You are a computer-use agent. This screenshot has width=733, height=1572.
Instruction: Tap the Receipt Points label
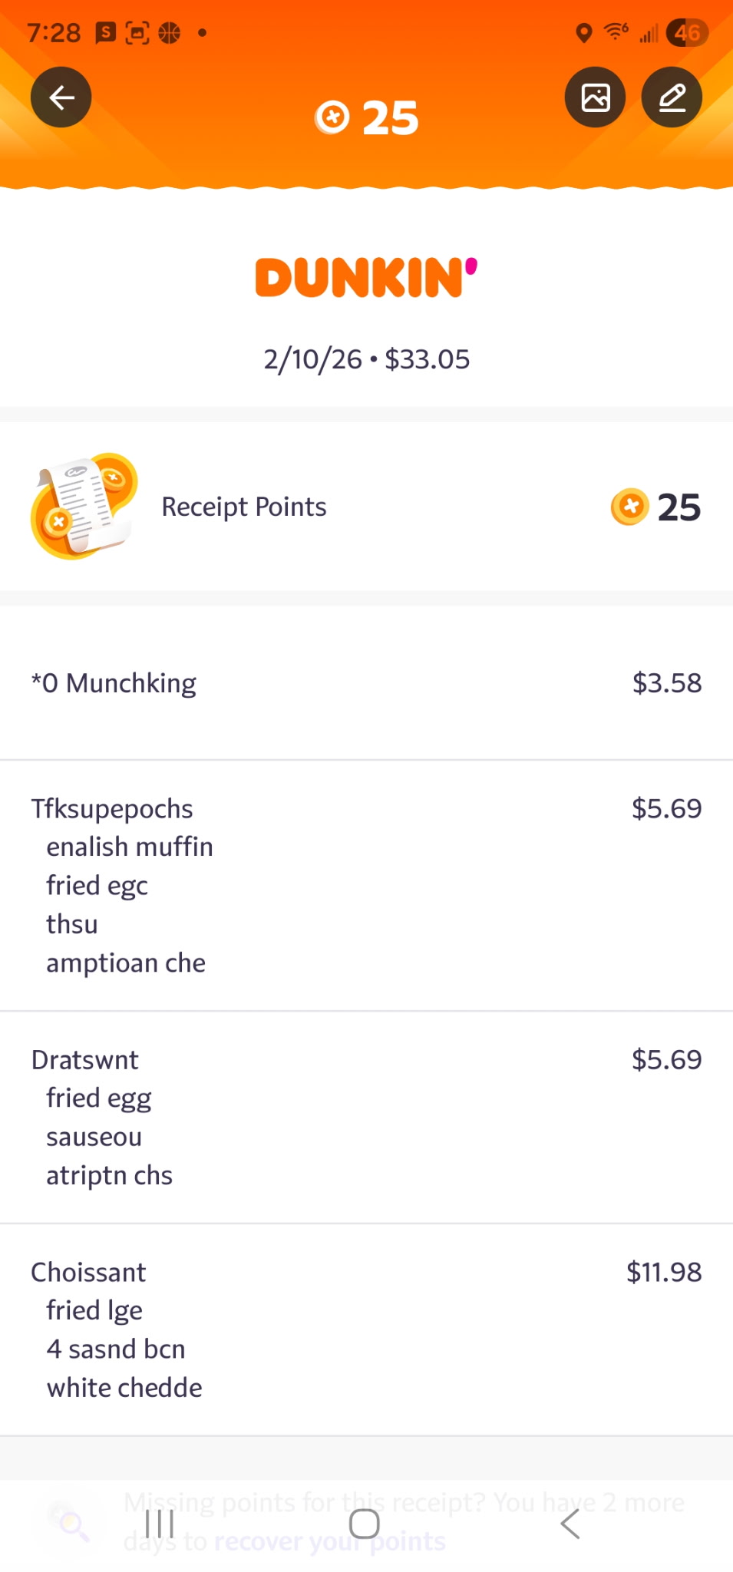click(243, 507)
